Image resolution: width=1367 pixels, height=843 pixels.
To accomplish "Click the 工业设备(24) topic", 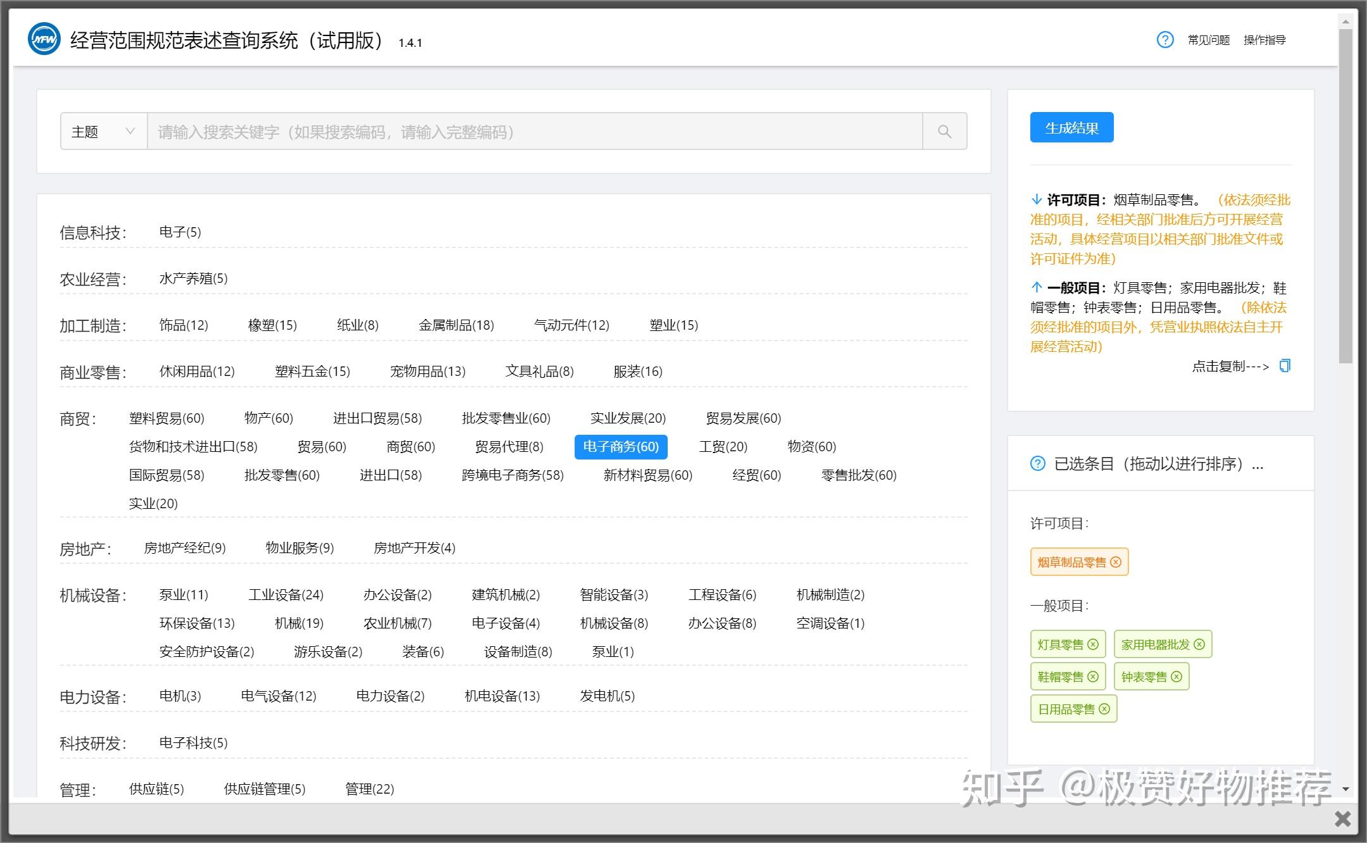I will click(286, 595).
